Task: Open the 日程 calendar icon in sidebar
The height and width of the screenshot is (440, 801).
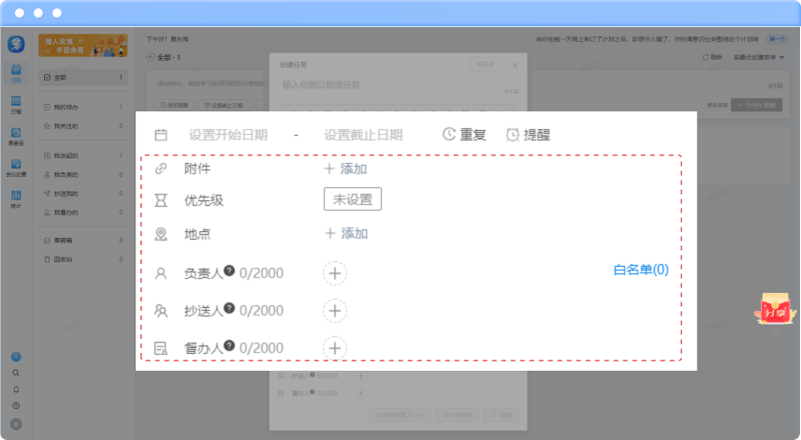Action: (16, 104)
